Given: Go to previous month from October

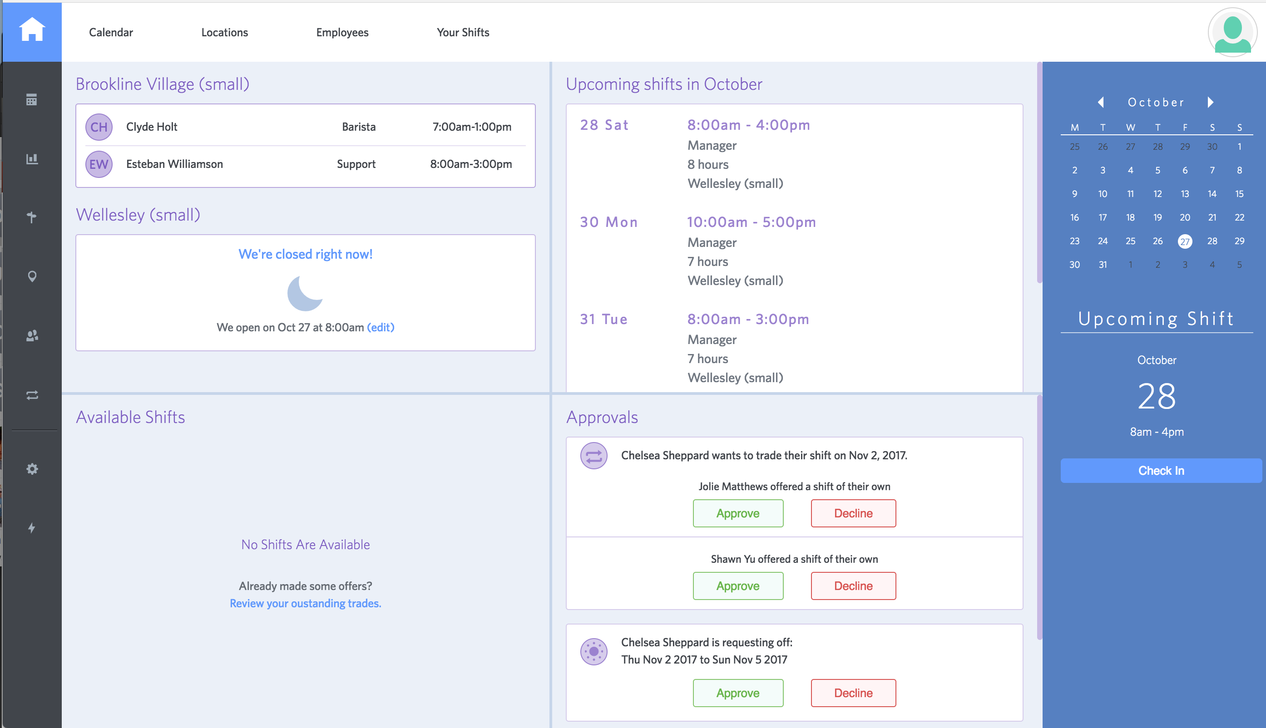Looking at the screenshot, I should pyautogui.click(x=1100, y=102).
